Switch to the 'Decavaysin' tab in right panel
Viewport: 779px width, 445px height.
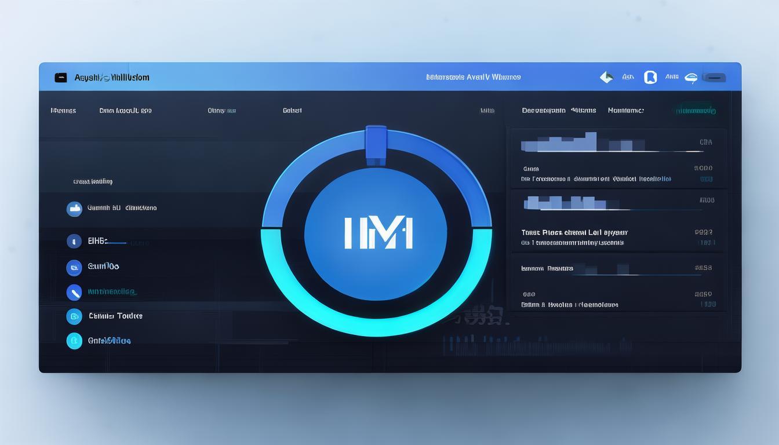click(543, 110)
